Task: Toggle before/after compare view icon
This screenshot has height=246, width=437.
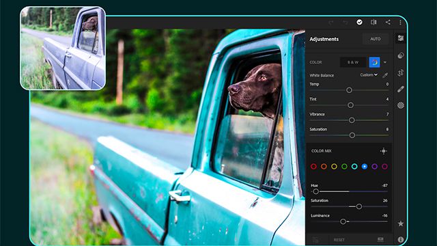Action: (x=373, y=22)
